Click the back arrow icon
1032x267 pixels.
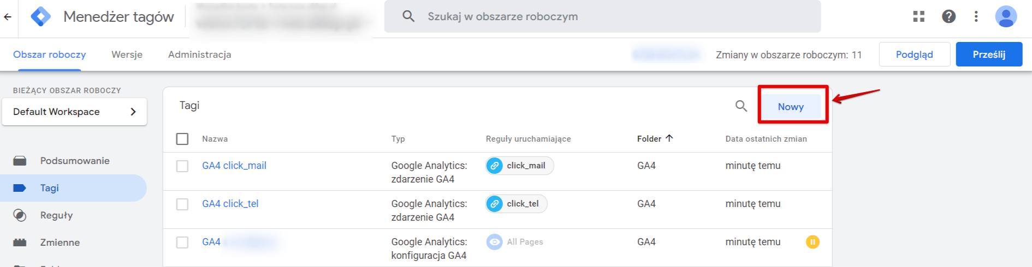point(8,17)
